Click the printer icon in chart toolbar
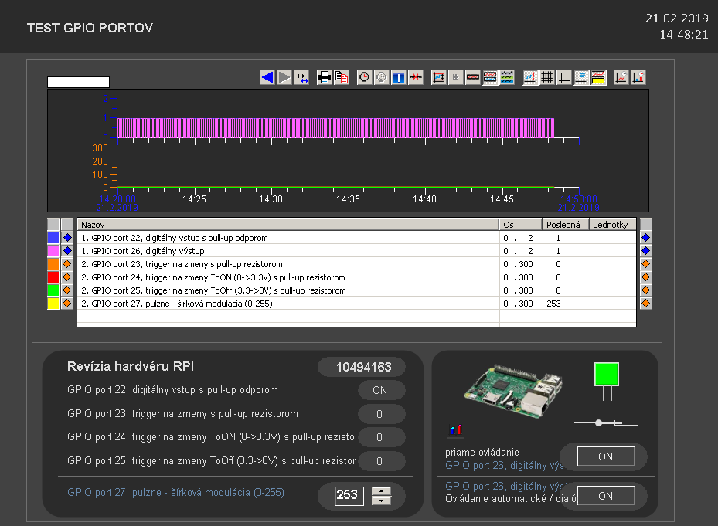 click(x=325, y=77)
